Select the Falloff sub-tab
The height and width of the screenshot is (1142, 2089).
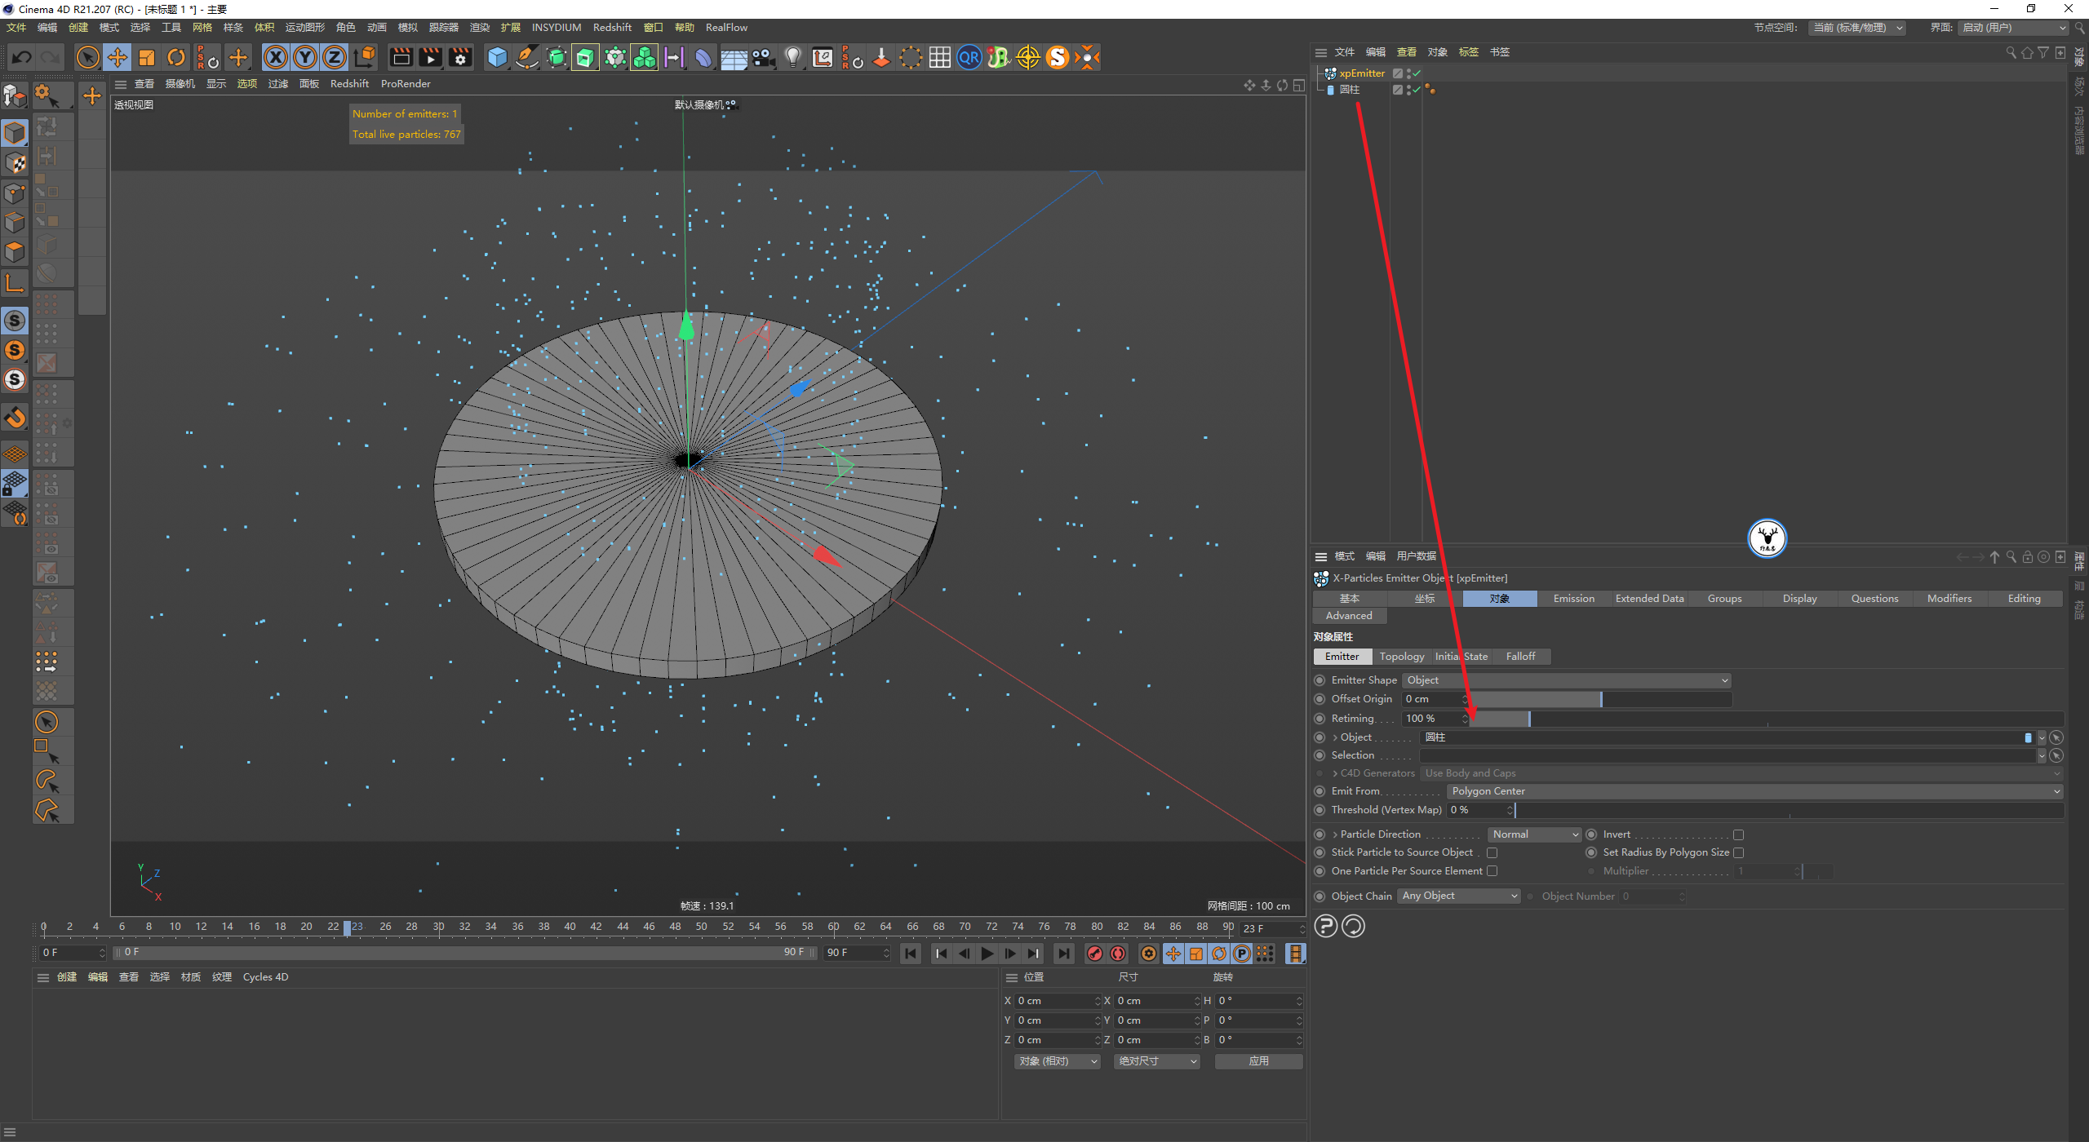pyautogui.click(x=1520, y=656)
